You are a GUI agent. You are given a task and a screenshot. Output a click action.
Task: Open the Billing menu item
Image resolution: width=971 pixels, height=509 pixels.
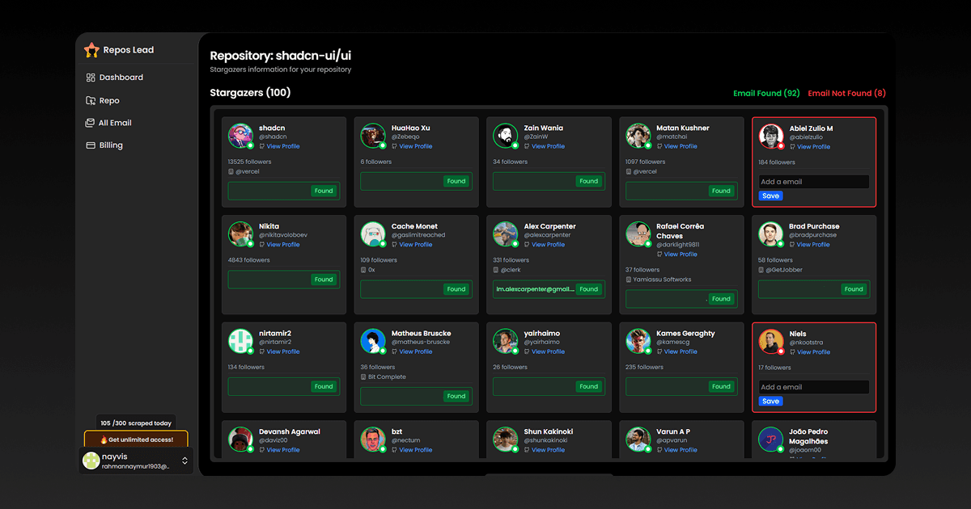coord(111,145)
